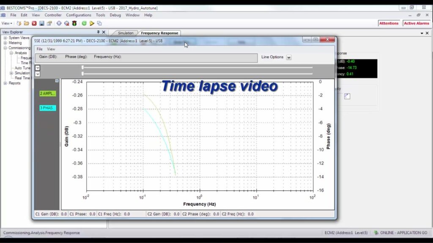Image resolution: width=433 pixels, height=243 pixels.
Task: Open the Line Options dropdown
Action: [x=289, y=57]
